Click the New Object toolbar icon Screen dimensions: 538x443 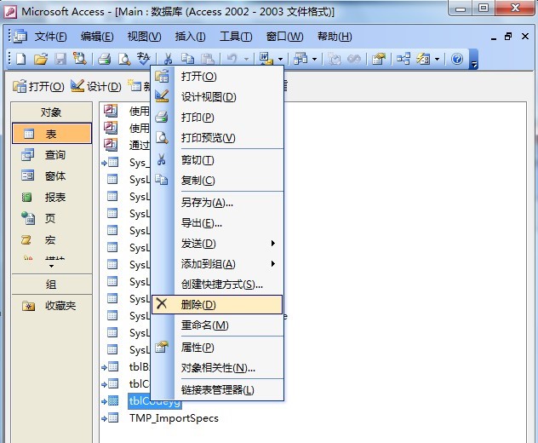pyautogui.click(x=423, y=59)
